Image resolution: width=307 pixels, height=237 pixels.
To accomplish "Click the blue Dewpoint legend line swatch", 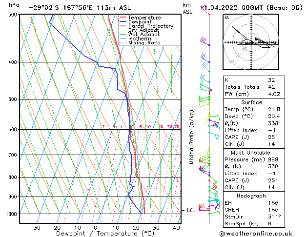I will pyautogui.click(x=123, y=22).
